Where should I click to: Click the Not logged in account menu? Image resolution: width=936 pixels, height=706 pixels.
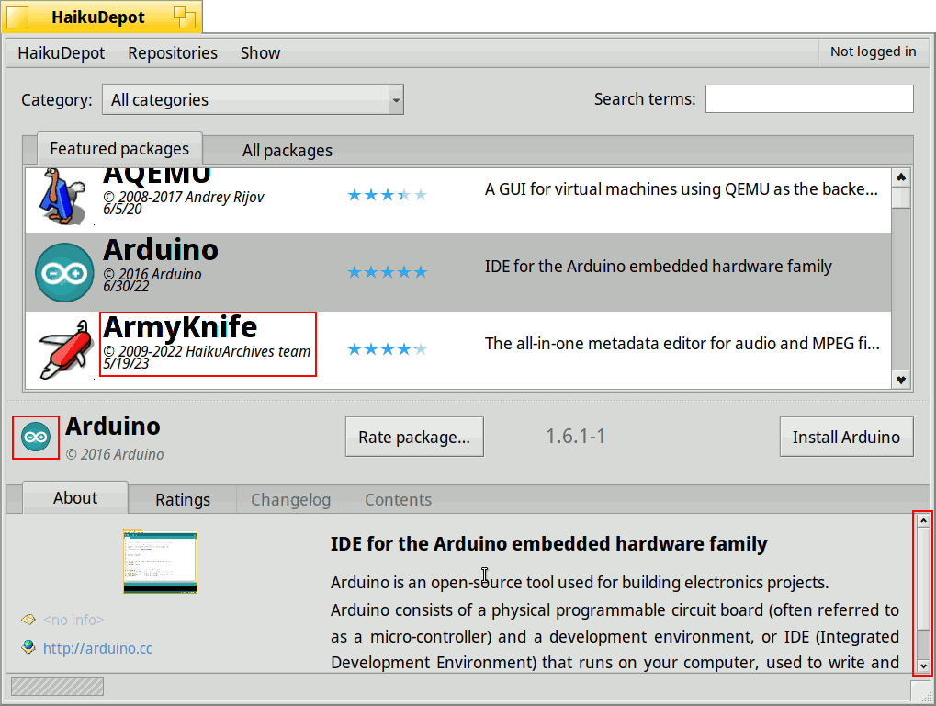pos(873,52)
